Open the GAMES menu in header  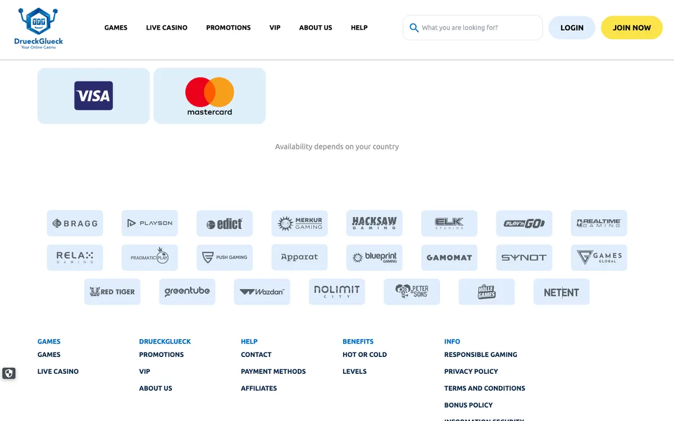pyautogui.click(x=116, y=28)
